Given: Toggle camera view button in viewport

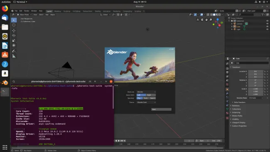Looking at the screenshot, I should point(202,20).
